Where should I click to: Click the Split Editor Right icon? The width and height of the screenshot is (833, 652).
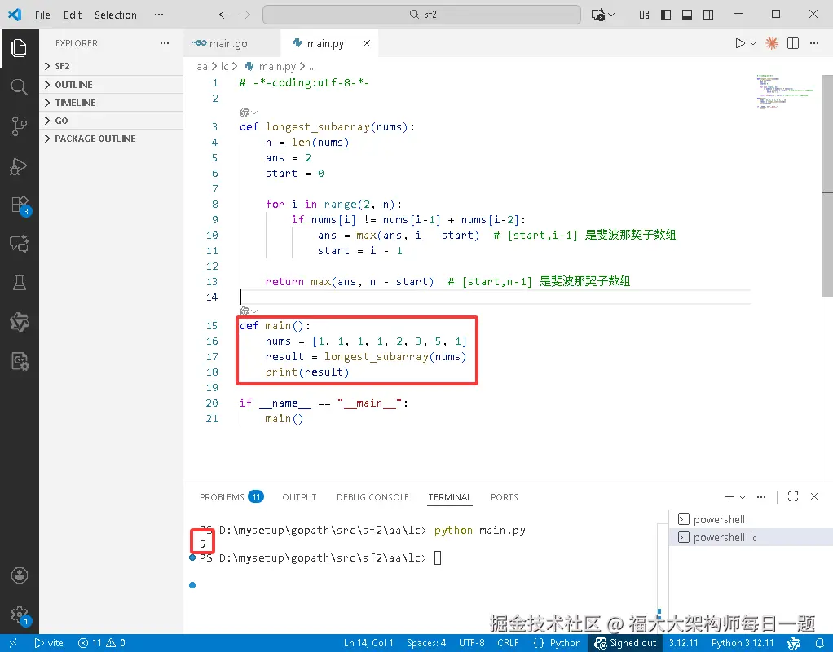pyautogui.click(x=793, y=43)
